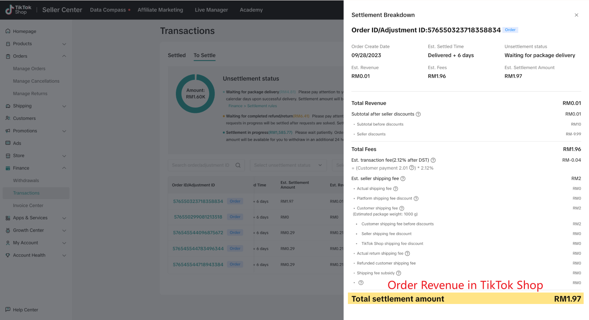Click the Order tag beside the ID header
Image resolution: width=589 pixels, height=320 pixels.
(x=510, y=30)
